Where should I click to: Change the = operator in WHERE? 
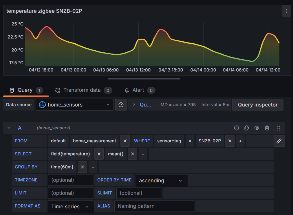pyautogui.click(x=190, y=141)
